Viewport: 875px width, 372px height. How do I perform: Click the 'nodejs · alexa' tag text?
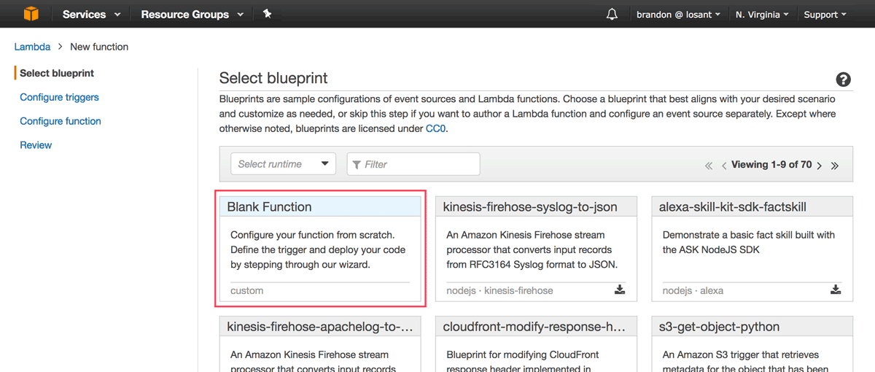pos(693,290)
